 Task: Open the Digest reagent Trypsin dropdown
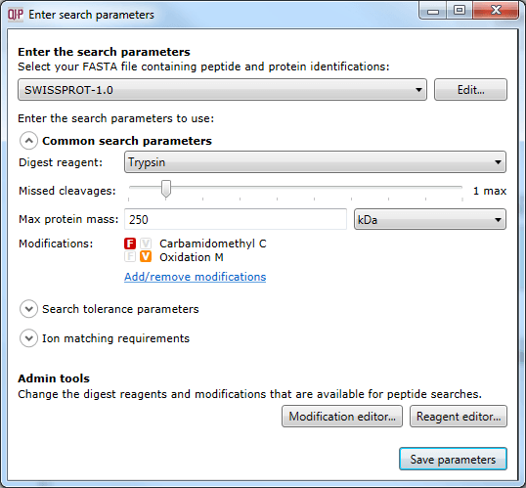pos(315,162)
